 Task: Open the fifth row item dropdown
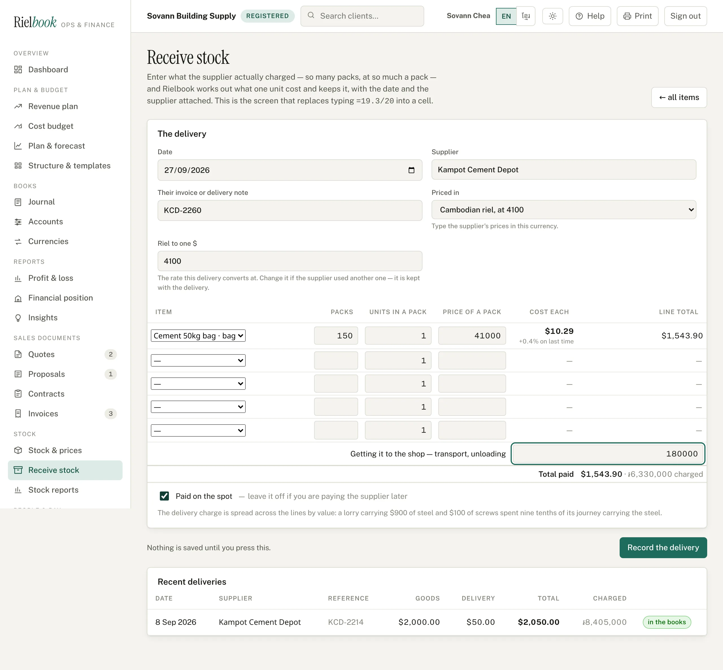(198, 430)
